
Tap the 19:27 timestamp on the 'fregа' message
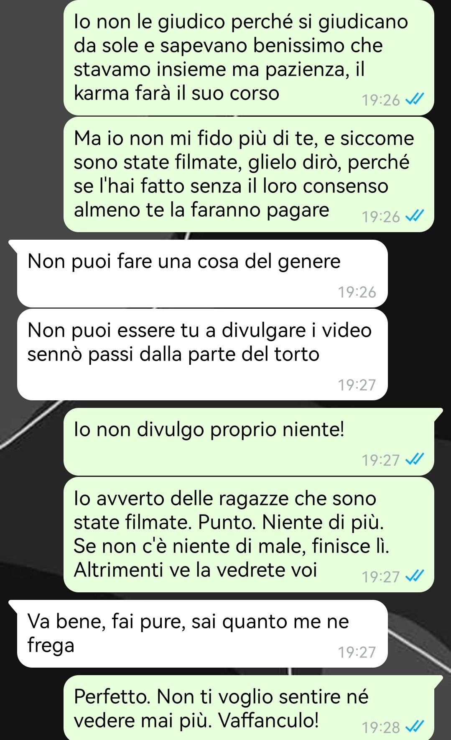[x=357, y=652]
